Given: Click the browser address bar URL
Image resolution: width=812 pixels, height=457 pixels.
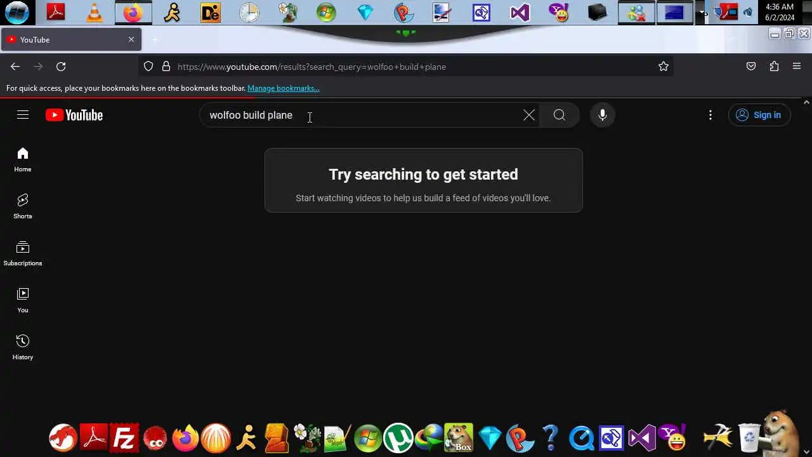Looking at the screenshot, I should click(406, 67).
